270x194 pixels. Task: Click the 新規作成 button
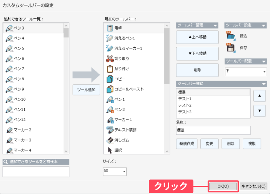click(x=187, y=144)
